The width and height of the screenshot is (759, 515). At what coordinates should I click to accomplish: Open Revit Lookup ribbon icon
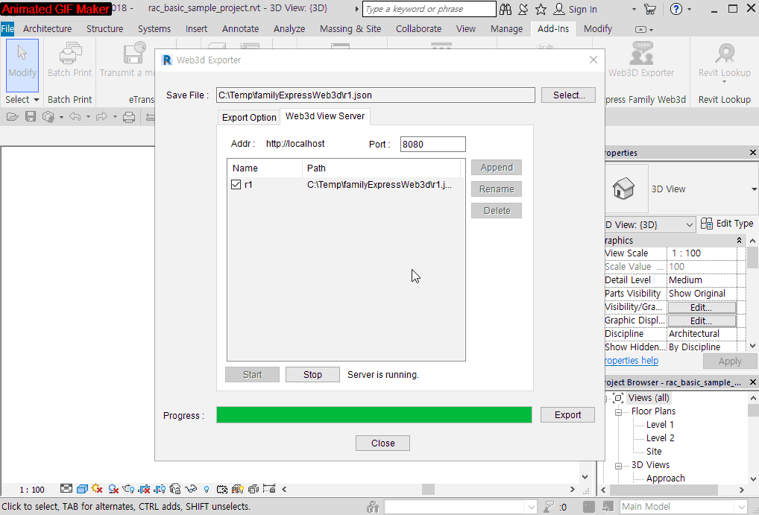pos(725,53)
